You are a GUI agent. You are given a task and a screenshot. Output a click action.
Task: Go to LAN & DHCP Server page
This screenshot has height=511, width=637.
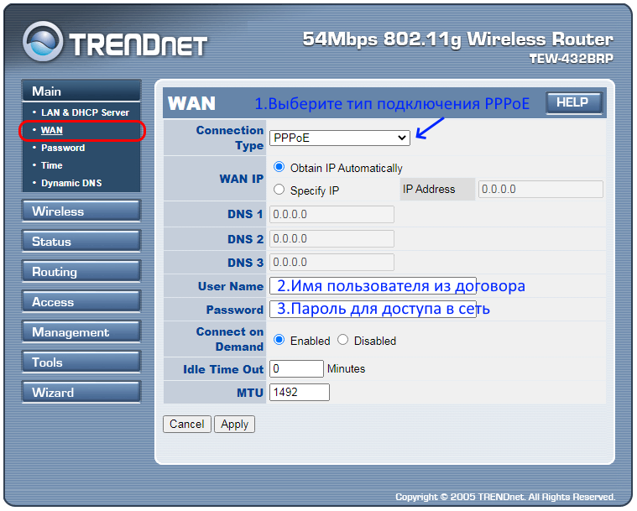(85, 112)
